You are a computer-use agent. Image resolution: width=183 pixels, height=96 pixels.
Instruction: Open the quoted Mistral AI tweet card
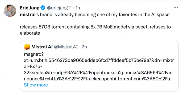pos(99,66)
